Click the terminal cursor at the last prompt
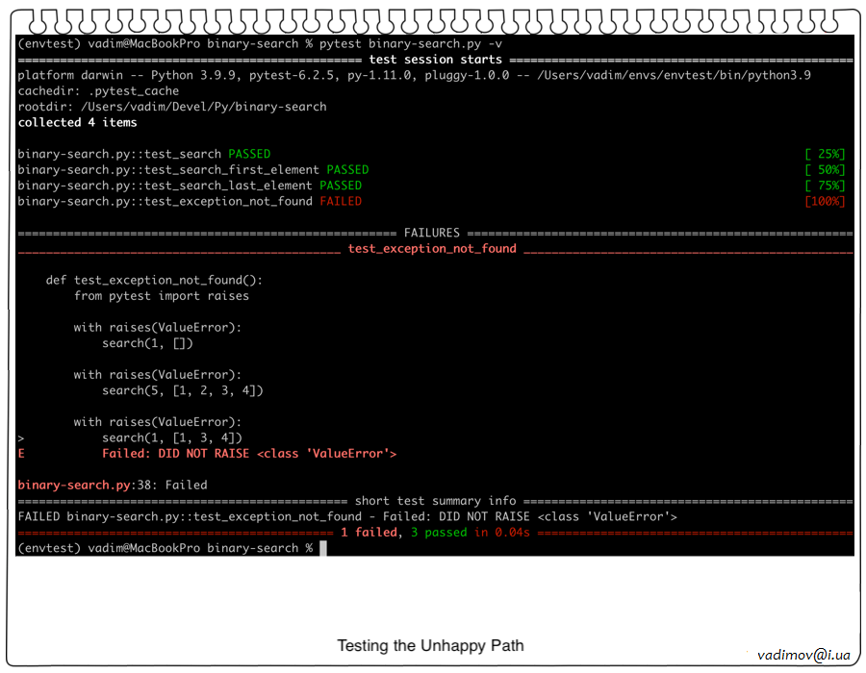The width and height of the screenshot is (866, 673). [323, 548]
